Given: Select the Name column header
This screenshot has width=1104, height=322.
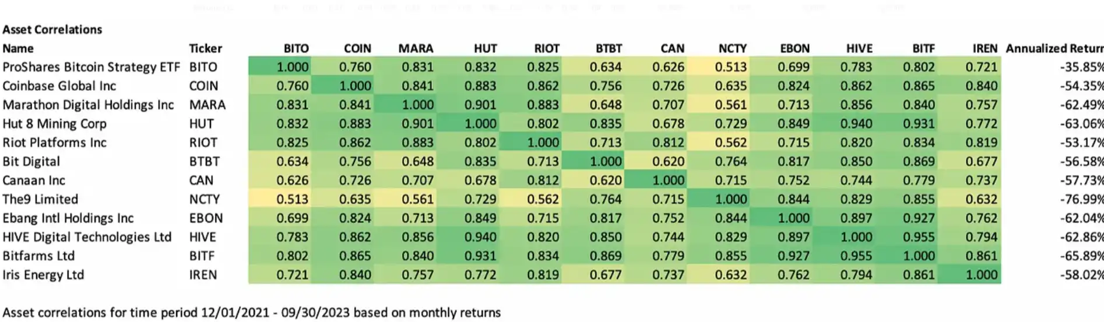Looking at the screenshot, I should (x=18, y=48).
